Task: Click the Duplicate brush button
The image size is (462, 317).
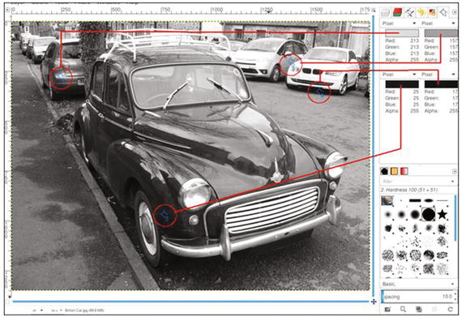Action: [419, 309]
